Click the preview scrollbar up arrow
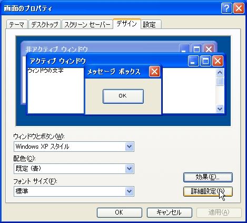 (220, 72)
